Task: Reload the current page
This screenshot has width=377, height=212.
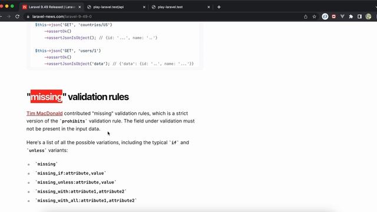Action: (x=17, y=16)
